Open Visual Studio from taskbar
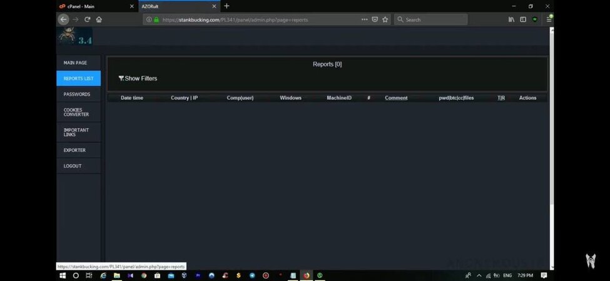The width and height of the screenshot is (610, 281). [x=130, y=275]
